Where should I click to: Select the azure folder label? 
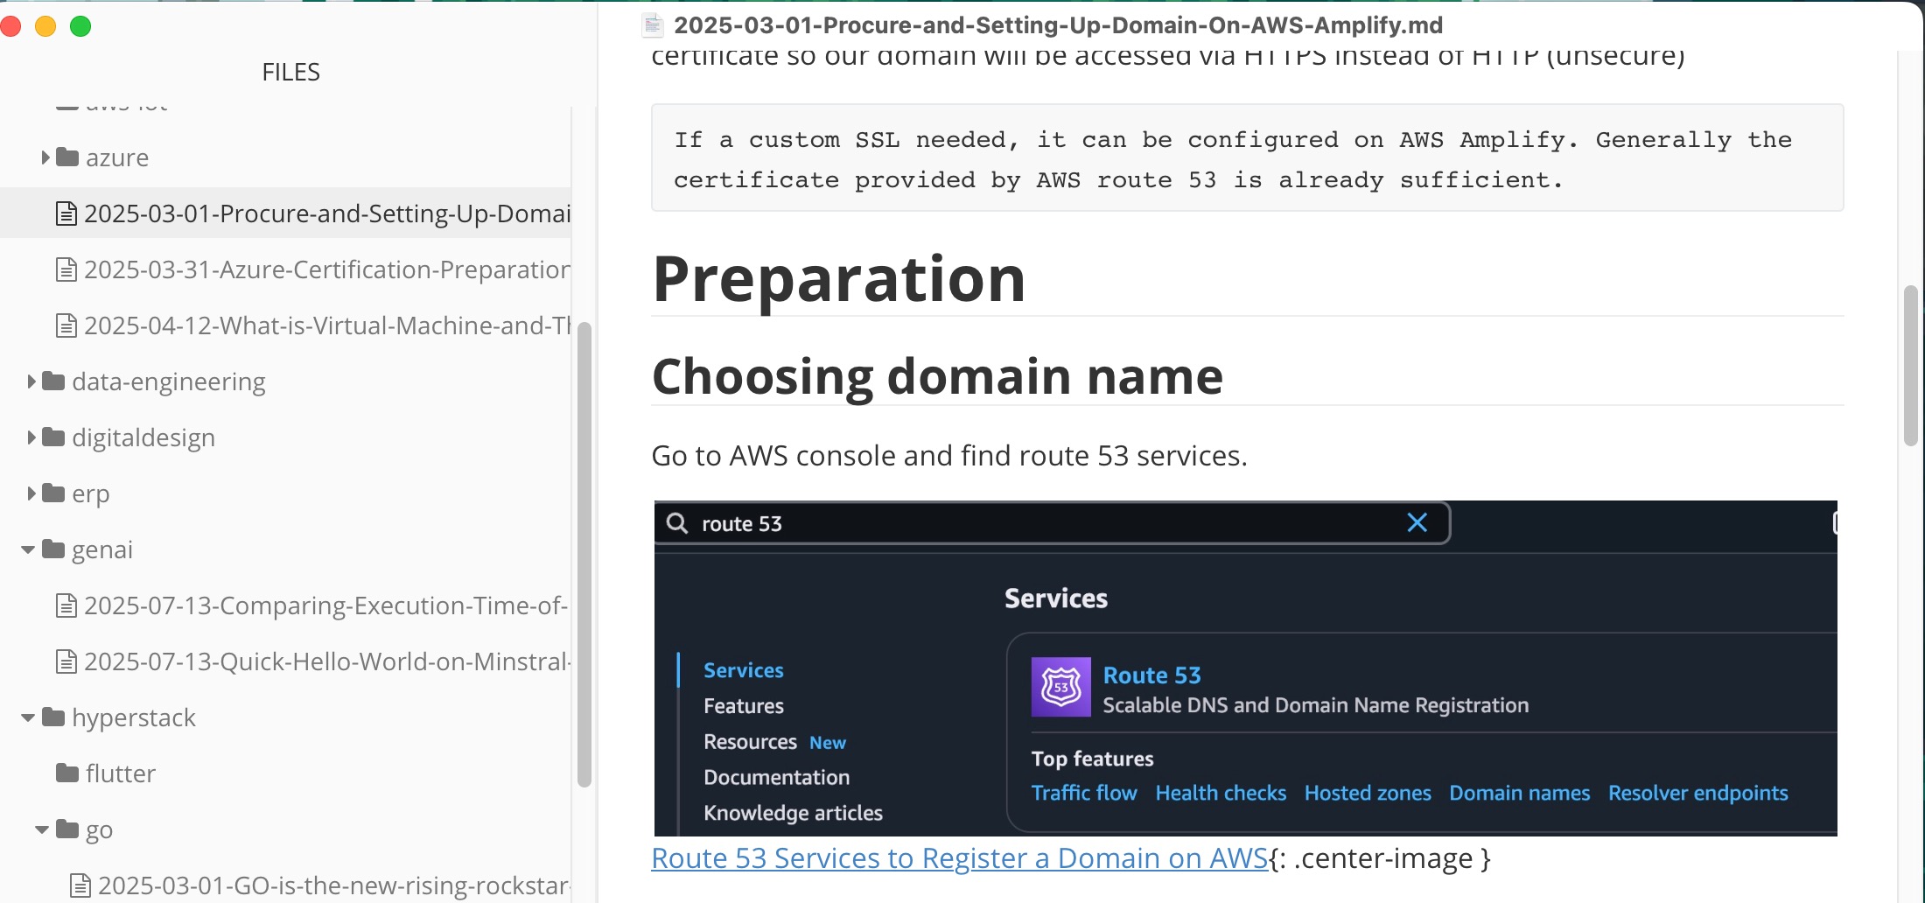click(117, 157)
